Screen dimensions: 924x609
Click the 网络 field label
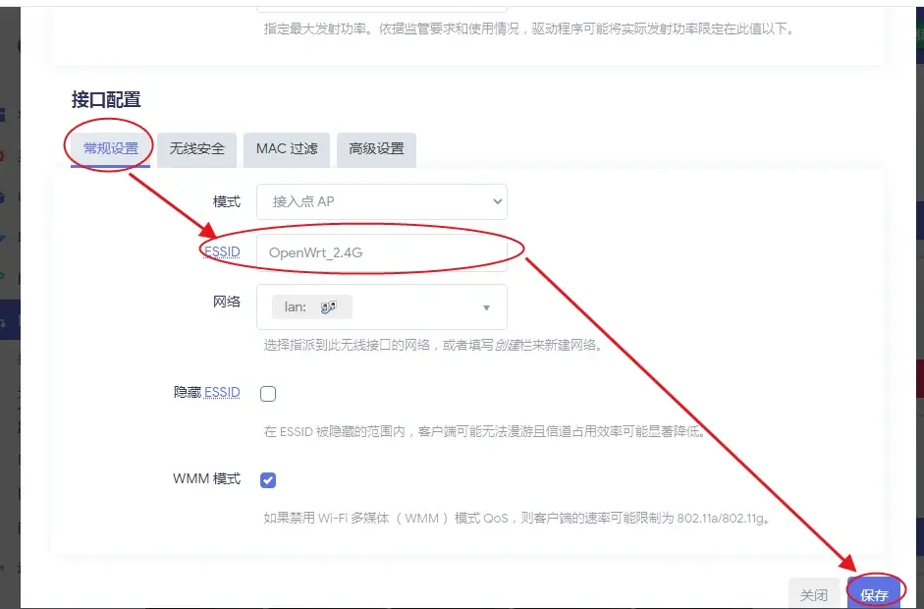click(227, 302)
